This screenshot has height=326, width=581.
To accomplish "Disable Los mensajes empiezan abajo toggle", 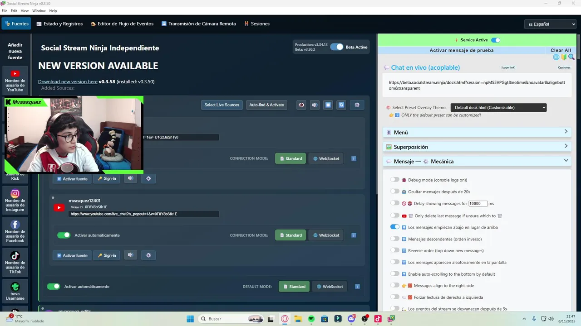I will [x=395, y=227].
